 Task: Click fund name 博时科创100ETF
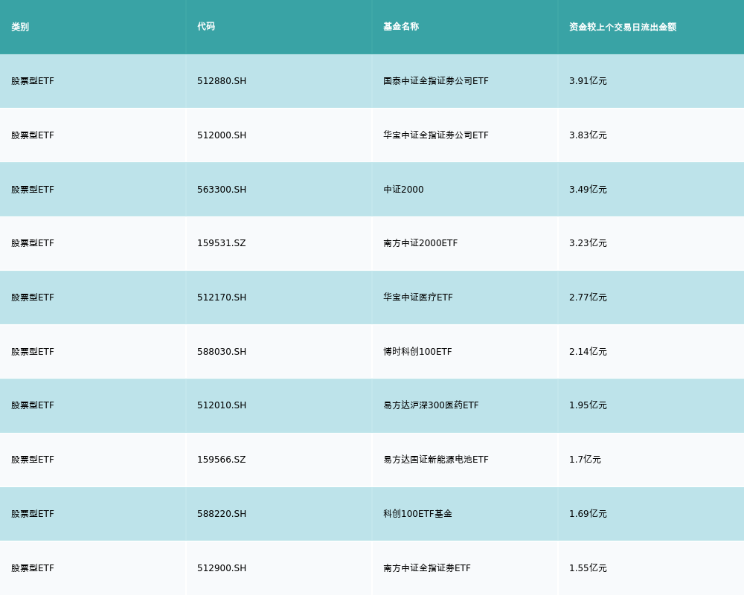[417, 352]
